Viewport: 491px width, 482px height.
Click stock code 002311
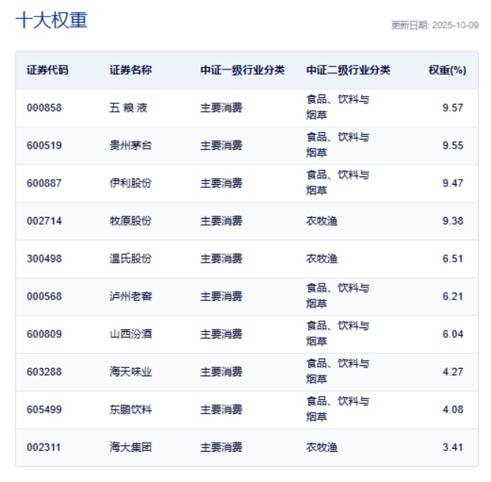click(x=44, y=447)
